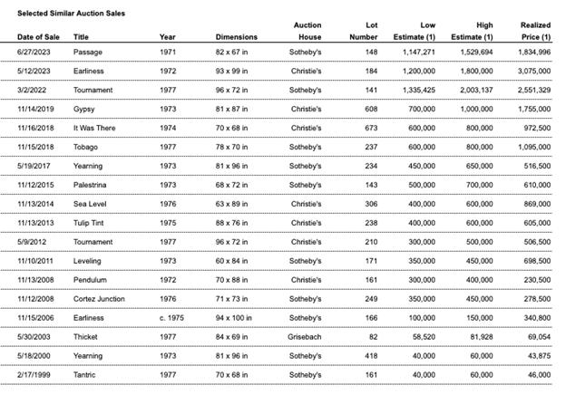566x394 pixels.
Task: Click the "Palestrina" title cell
Action: pos(91,185)
